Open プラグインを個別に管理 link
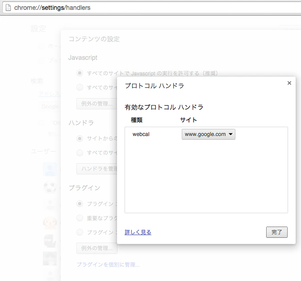 click(108, 264)
